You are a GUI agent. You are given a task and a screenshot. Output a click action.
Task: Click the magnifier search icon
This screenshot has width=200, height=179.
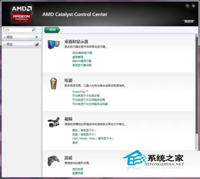pos(34,30)
